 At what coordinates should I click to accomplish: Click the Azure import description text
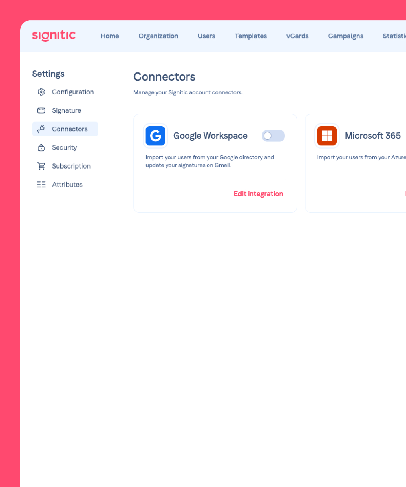(361, 157)
